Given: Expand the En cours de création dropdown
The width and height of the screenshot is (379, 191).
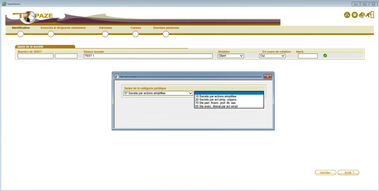Looking at the screenshot, I should coord(272,56).
